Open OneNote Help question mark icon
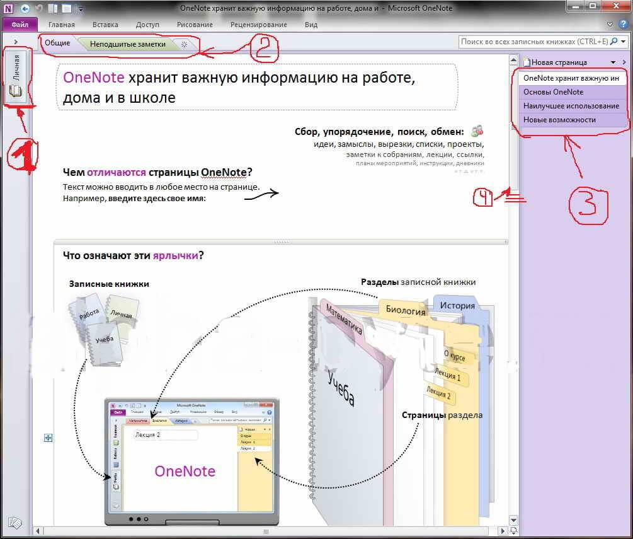The width and height of the screenshot is (633, 539). (622, 25)
